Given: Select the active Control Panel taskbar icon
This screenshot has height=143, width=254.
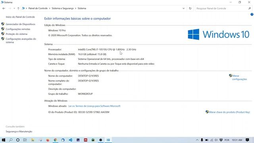Looking at the screenshot, I should 108,140.
